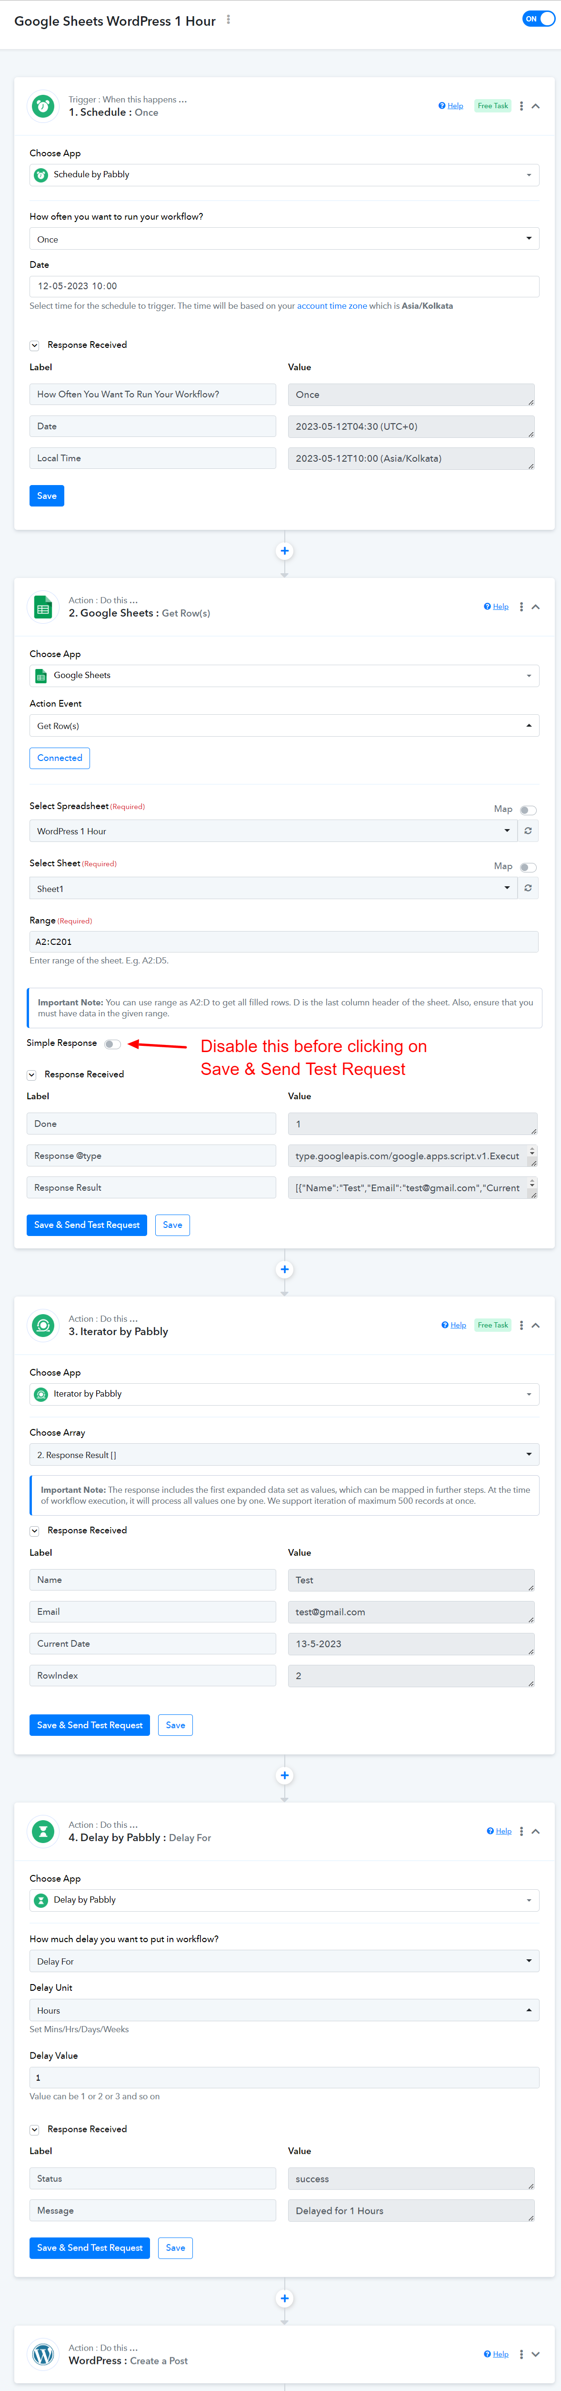Image resolution: width=561 pixels, height=2391 pixels.
Task: Open three-dot menu for Schedule step
Action: (521, 106)
